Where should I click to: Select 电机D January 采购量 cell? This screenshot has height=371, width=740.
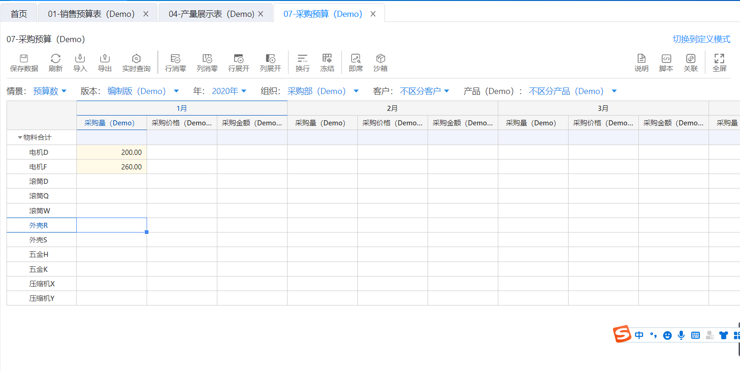click(112, 153)
